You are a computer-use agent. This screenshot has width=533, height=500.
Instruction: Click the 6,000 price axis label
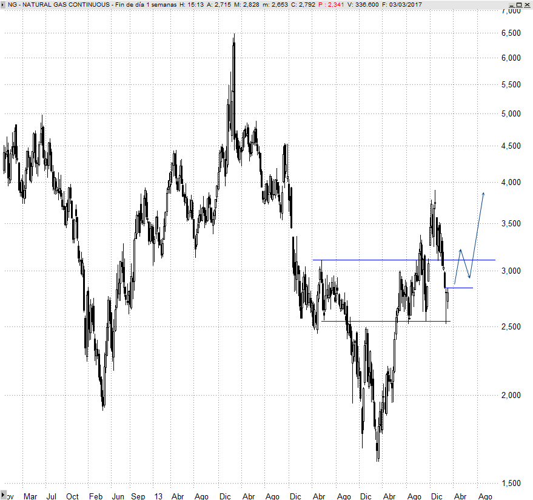pos(511,58)
